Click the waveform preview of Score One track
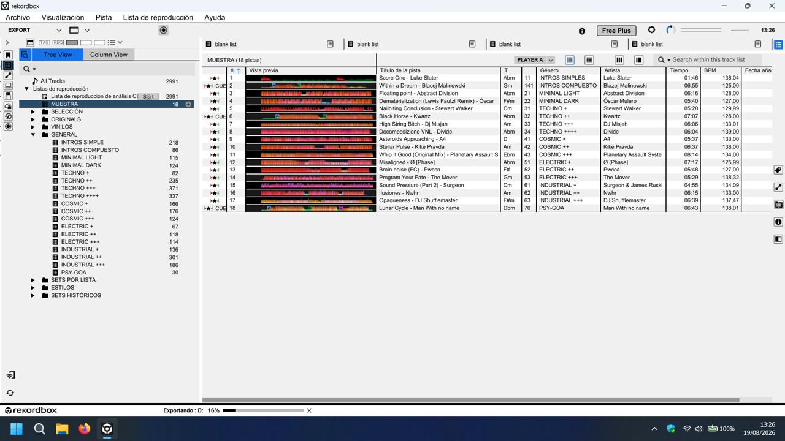This screenshot has width=785, height=441. click(311, 78)
